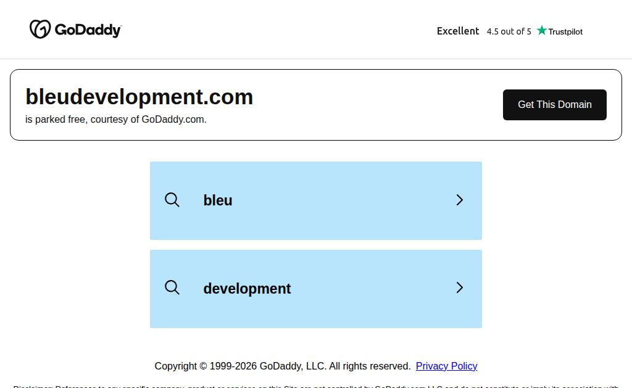Open the Trustpilot brand name
Screen dimensions: 632x388
[x=565, y=32]
